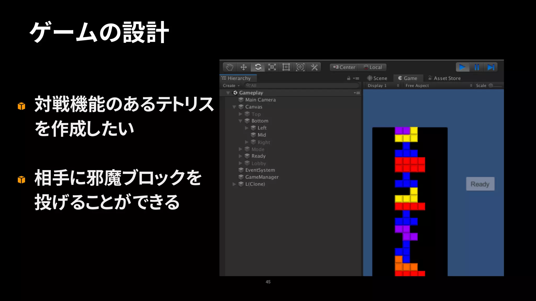Switch to the Scene tab

[377, 78]
